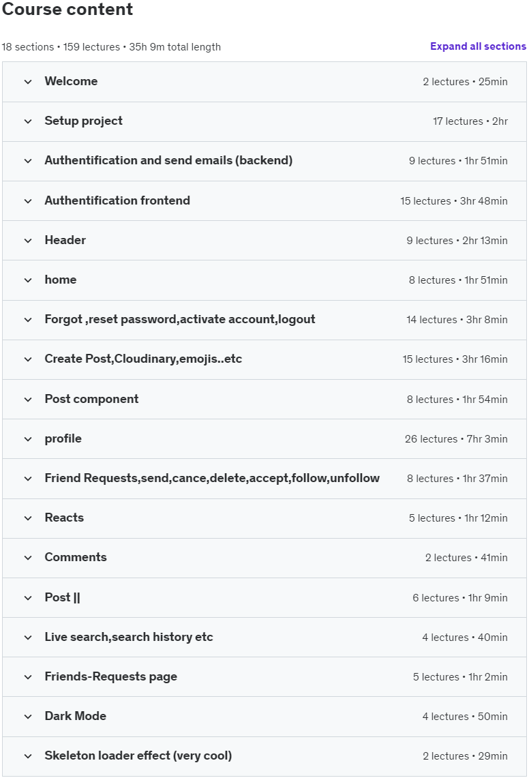529x778 pixels.
Task: Select Friends-Requests page section
Action: (x=110, y=677)
